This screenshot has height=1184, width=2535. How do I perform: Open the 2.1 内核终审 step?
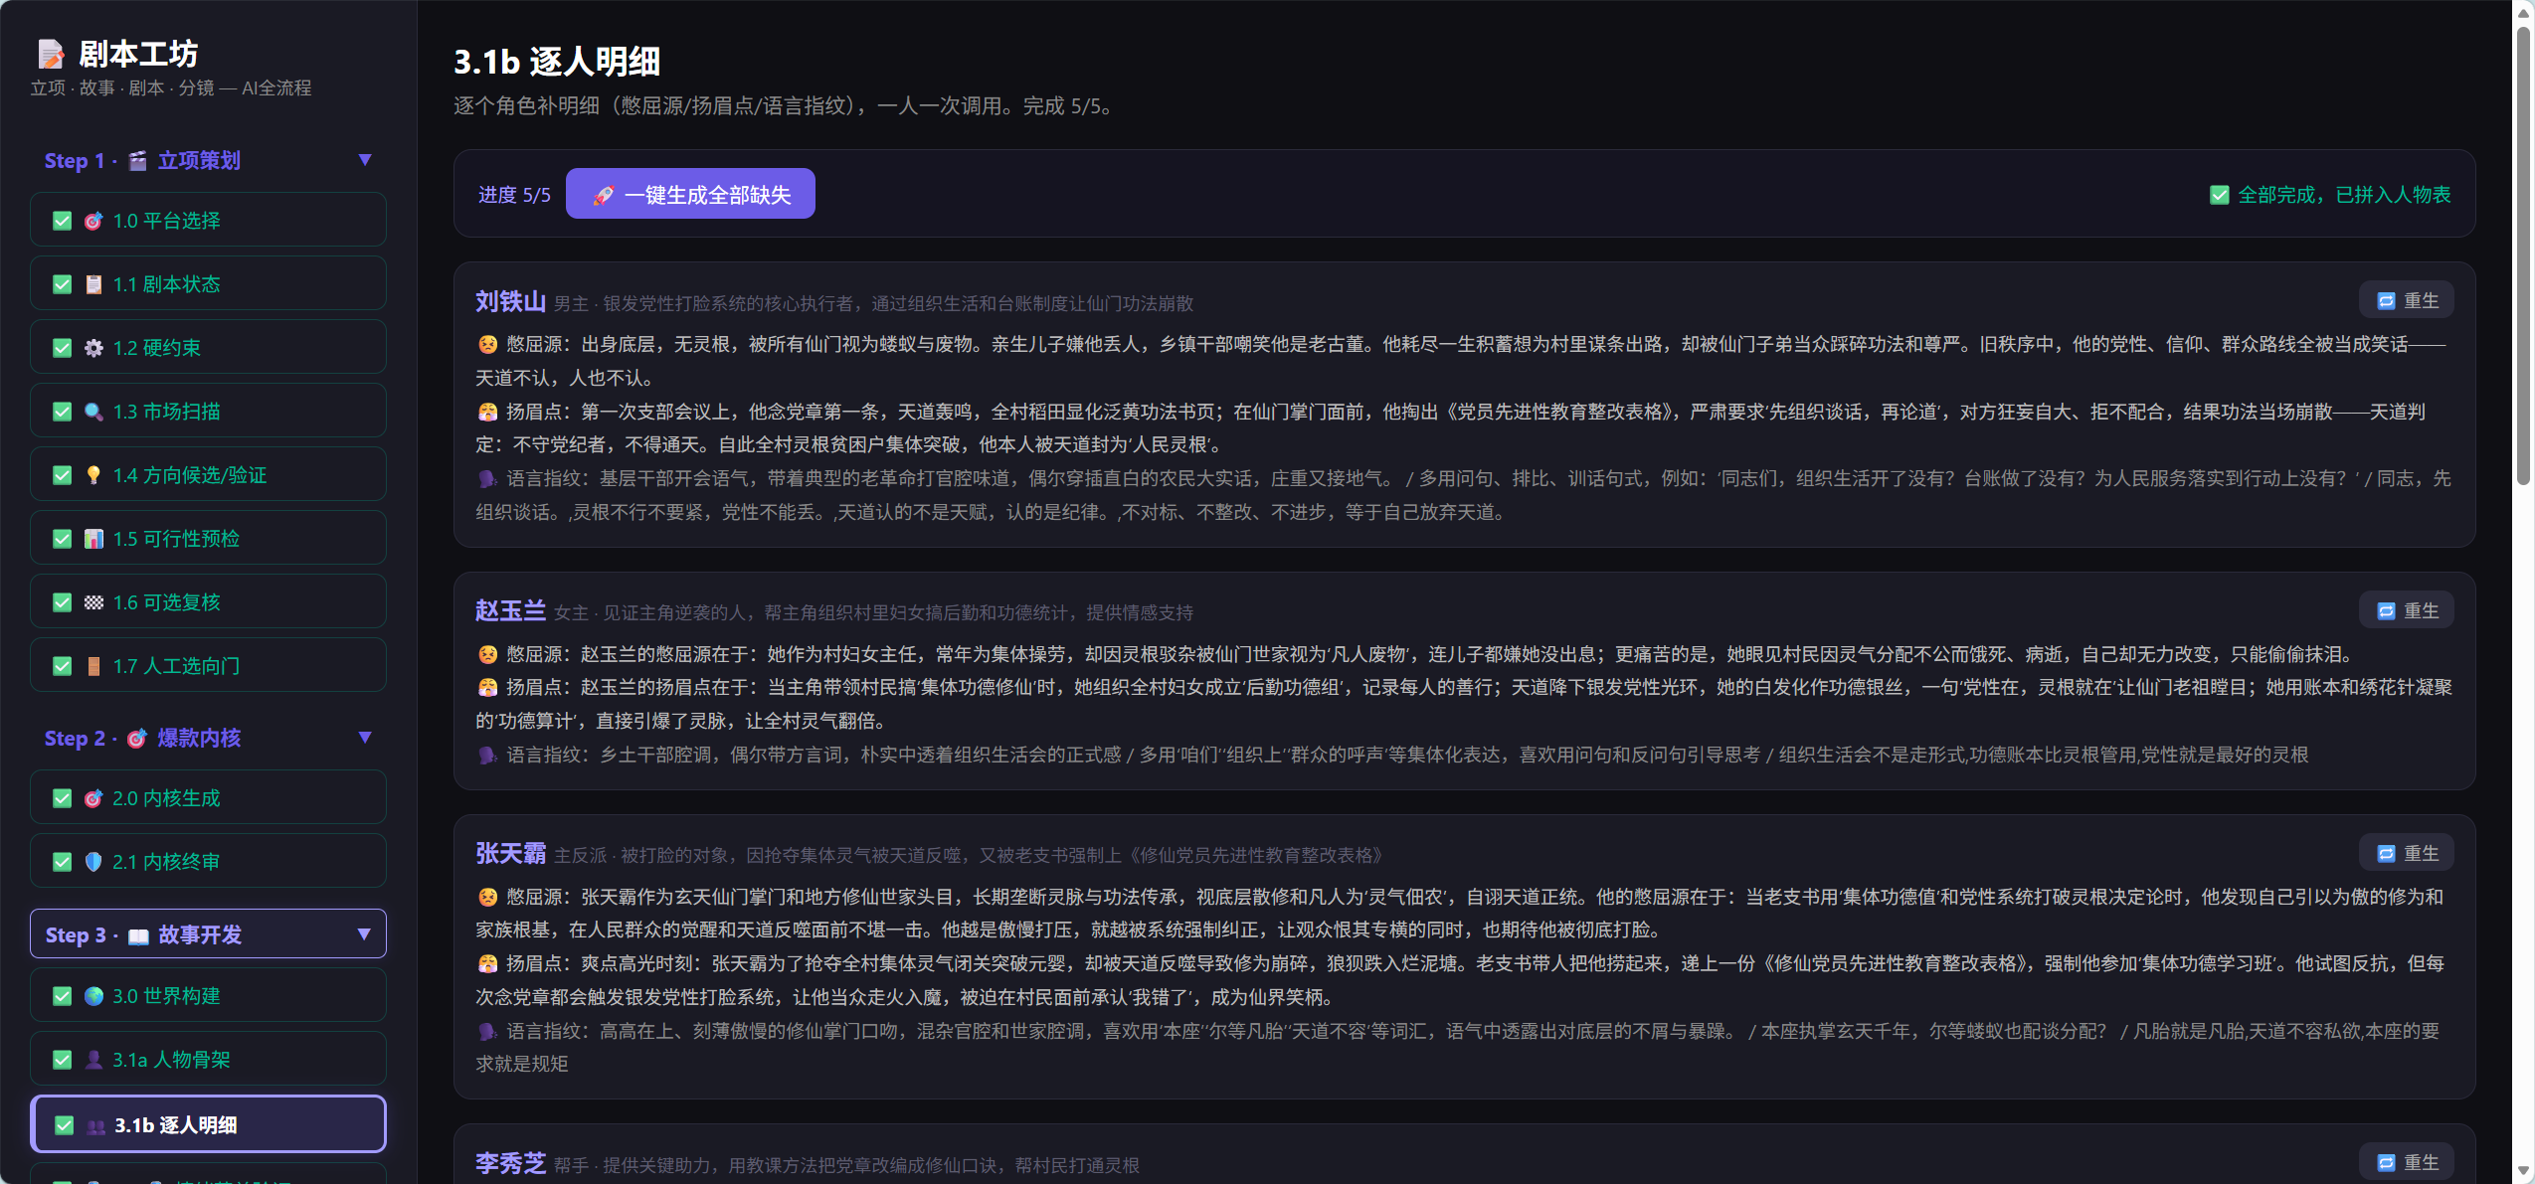[208, 861]
